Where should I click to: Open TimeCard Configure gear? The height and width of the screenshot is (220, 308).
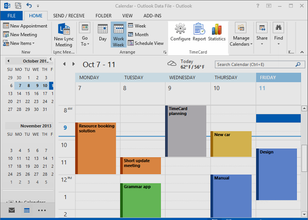(180, 32)
